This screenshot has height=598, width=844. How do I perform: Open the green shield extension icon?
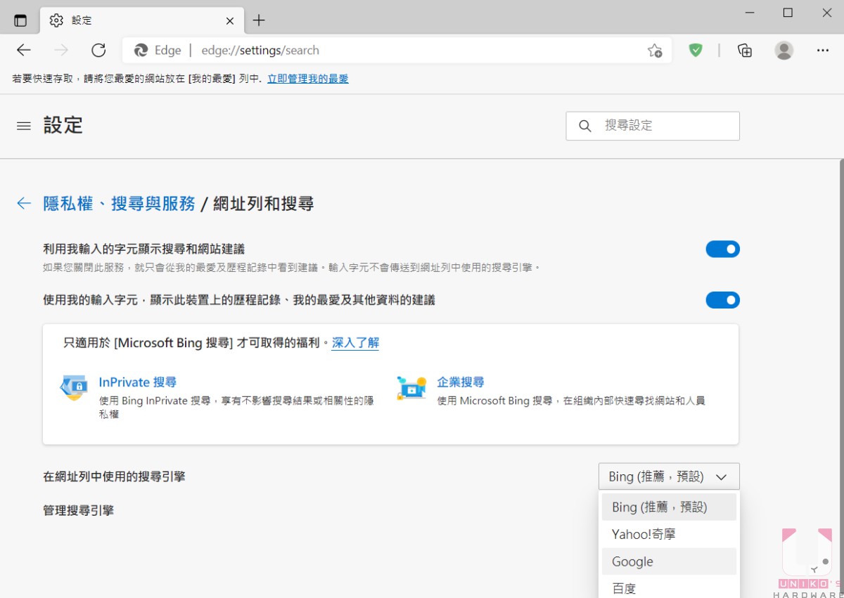(696, 50)
